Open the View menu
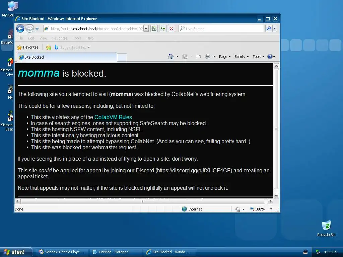The height and width of the screenshot is (257, 343). click(43, 38)
